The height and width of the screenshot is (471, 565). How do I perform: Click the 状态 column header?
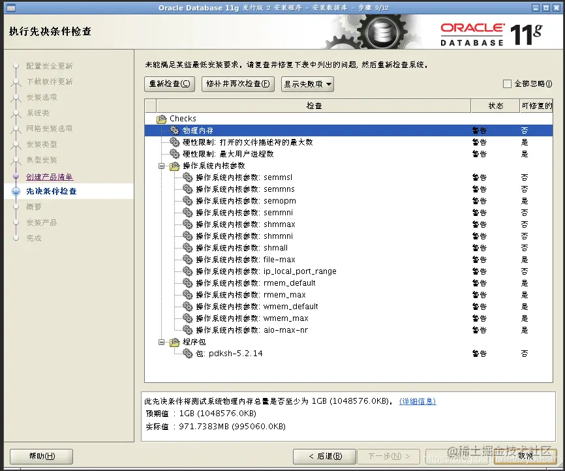[x=495, y=106]
